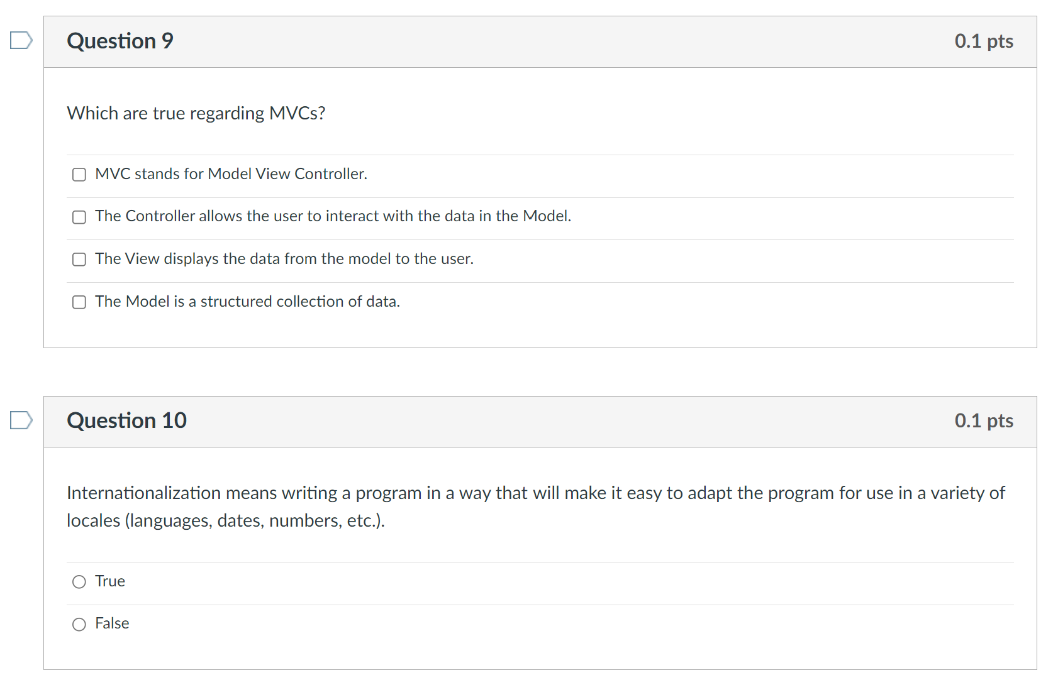Check the 'MVC stands for Model View Controller' option
Screen dimensions: 1058x680
click(x=79, y=174)
